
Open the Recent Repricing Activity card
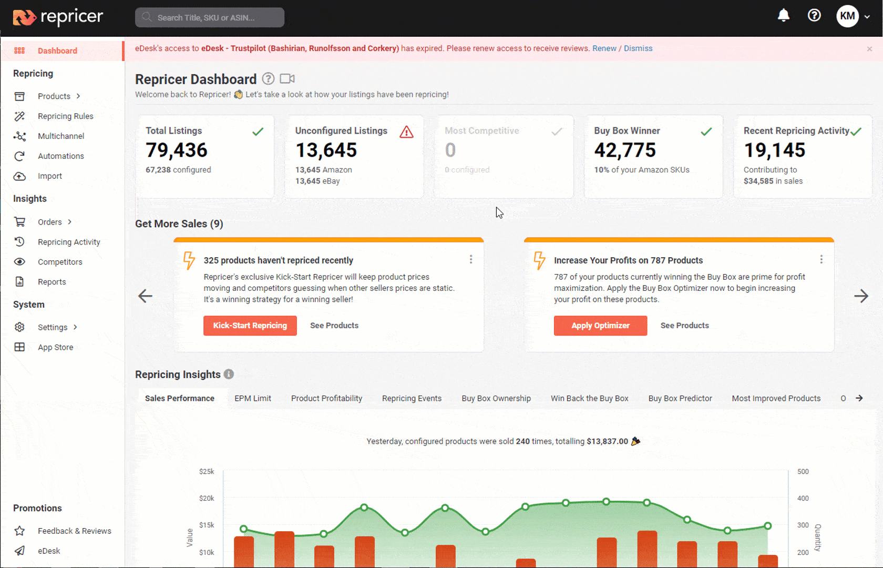pyautogui.click(x=803, y=157)
